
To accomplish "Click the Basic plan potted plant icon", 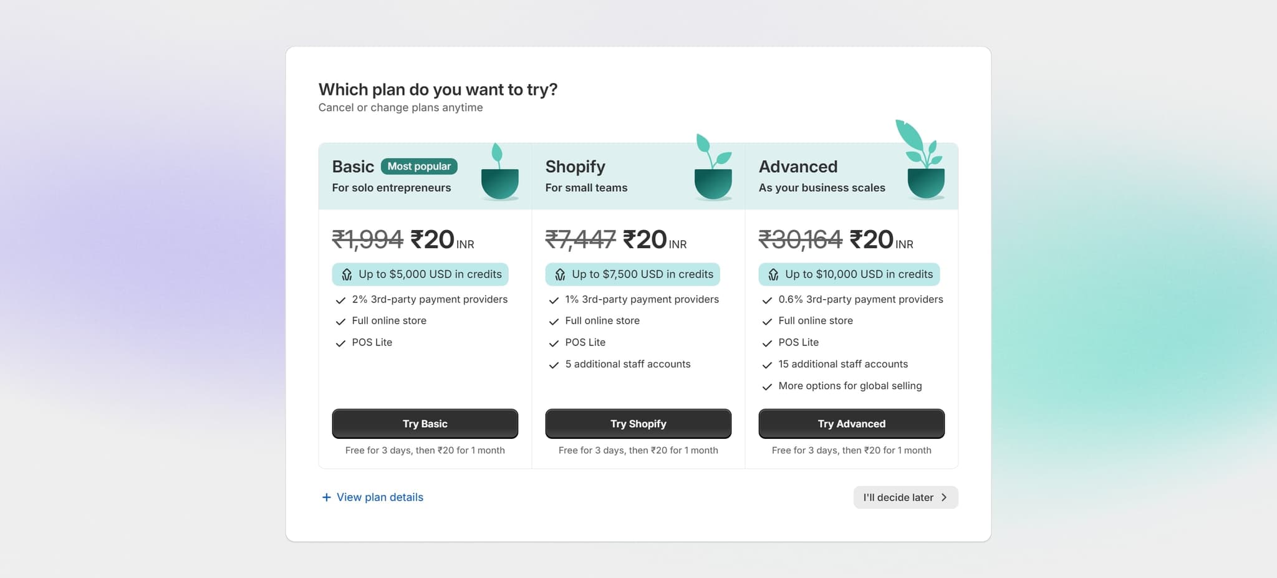I will (x=499, y=175).
